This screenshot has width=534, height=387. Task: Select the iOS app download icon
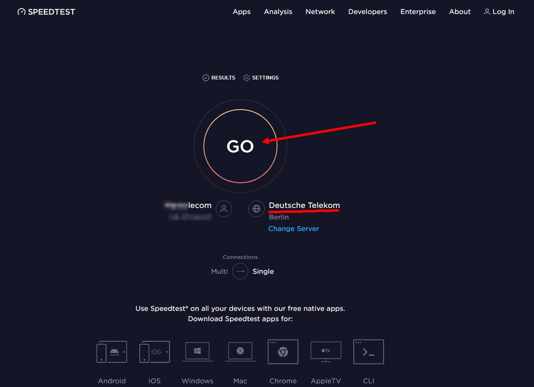click(154, 352)
